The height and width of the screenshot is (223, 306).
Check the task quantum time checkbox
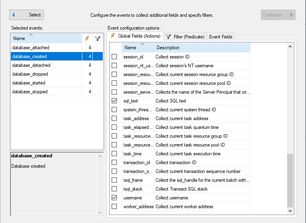point(114,127)
